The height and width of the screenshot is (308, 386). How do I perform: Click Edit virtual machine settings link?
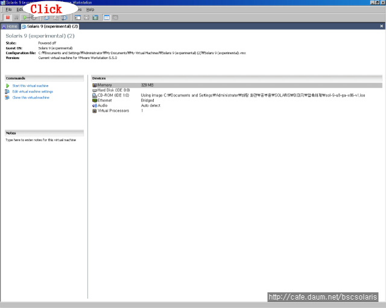33,92
